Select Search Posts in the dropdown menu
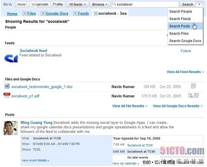Image resolution: width=207 pixels, height=167 pixels. coord(185,26)
